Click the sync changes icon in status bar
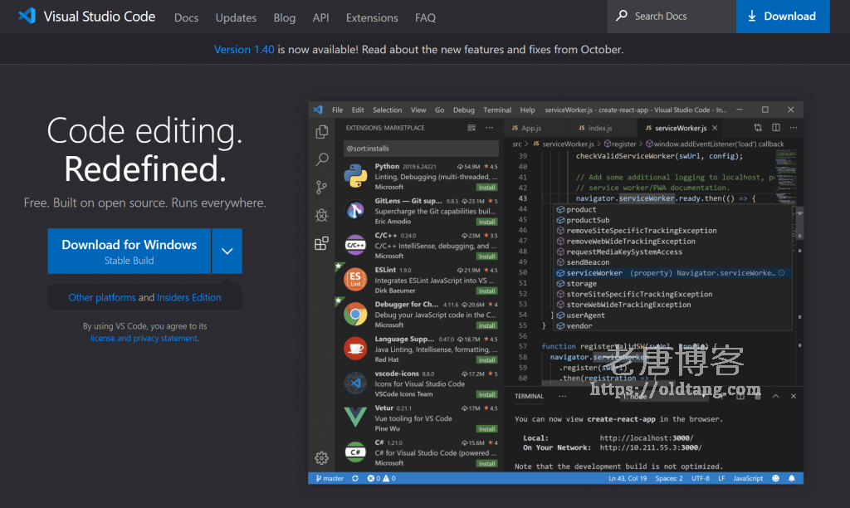The width and height of the screenshot is (850, 508). coord(355,479)
